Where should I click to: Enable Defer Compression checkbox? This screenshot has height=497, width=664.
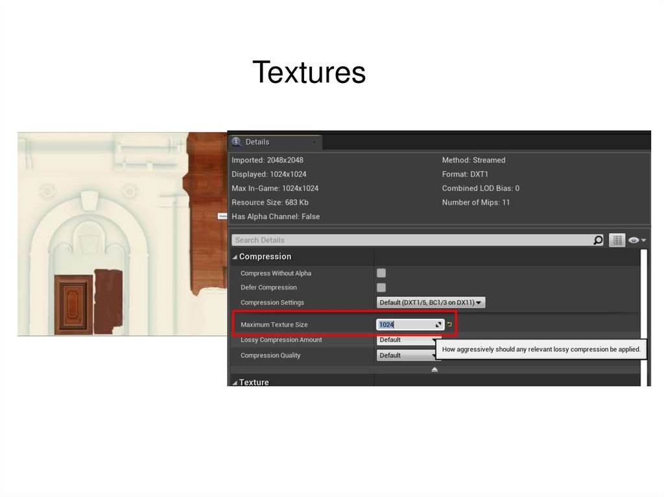pyautogui.click(x=381, y=288)
